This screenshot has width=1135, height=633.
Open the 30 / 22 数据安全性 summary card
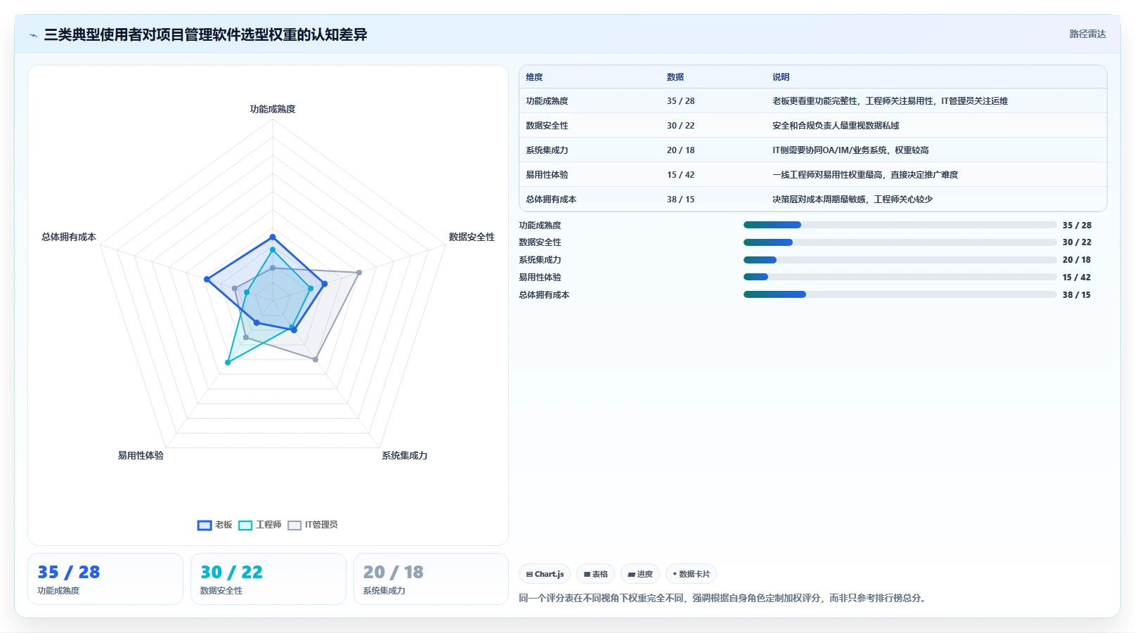268,579
